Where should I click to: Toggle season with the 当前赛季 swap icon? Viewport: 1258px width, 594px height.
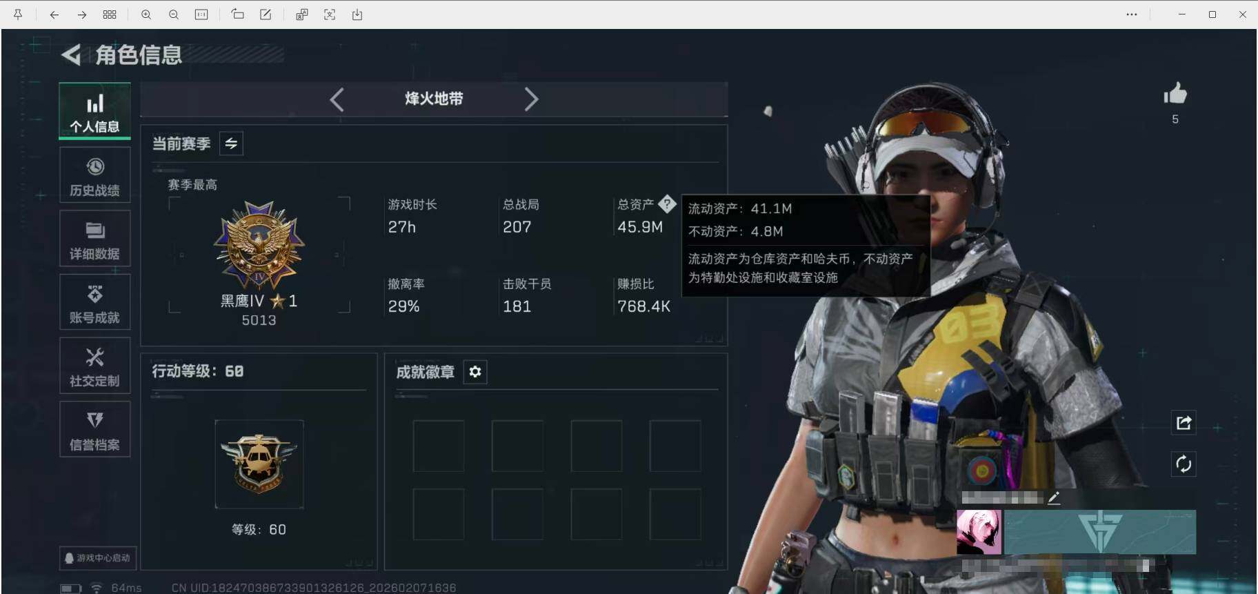click(x=231, y=143)
